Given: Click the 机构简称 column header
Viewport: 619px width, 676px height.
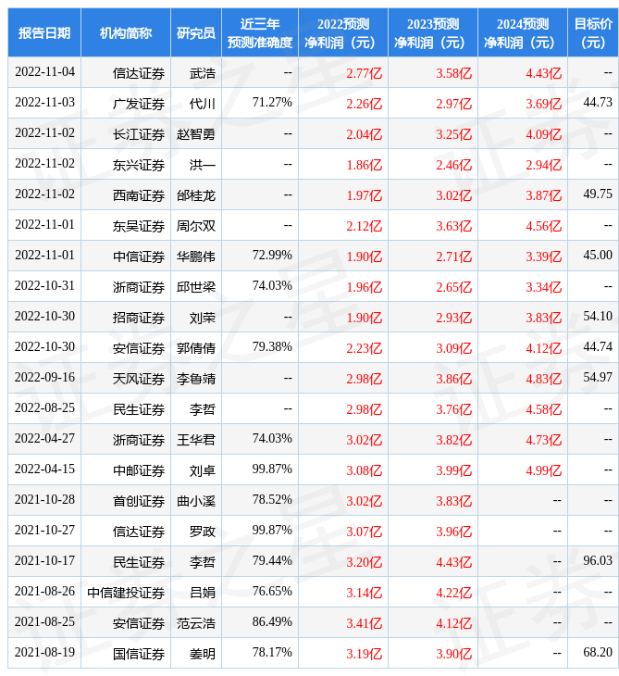Looking at the screenshot, I should click(126, 32).
